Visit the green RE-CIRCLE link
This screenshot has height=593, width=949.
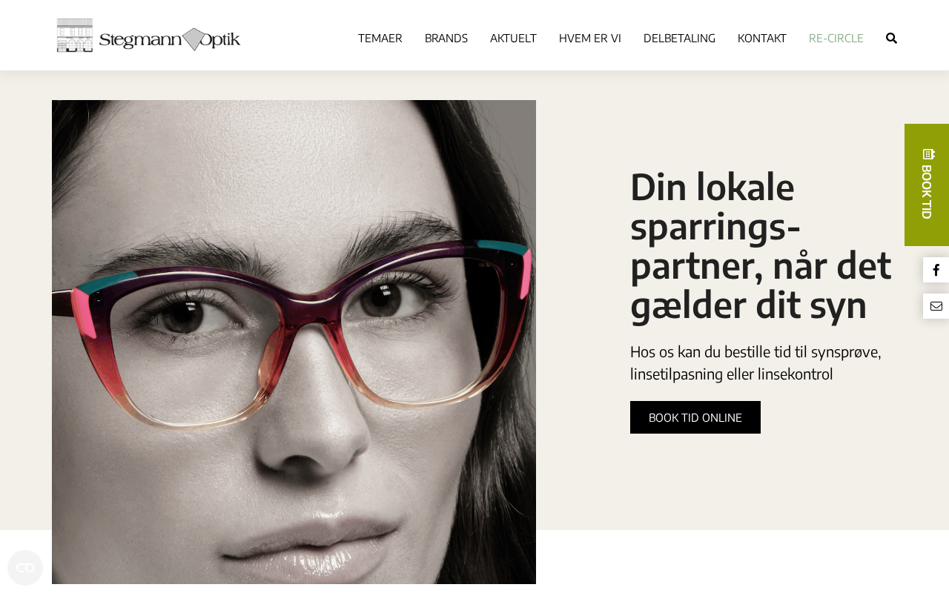pos(836,38)
